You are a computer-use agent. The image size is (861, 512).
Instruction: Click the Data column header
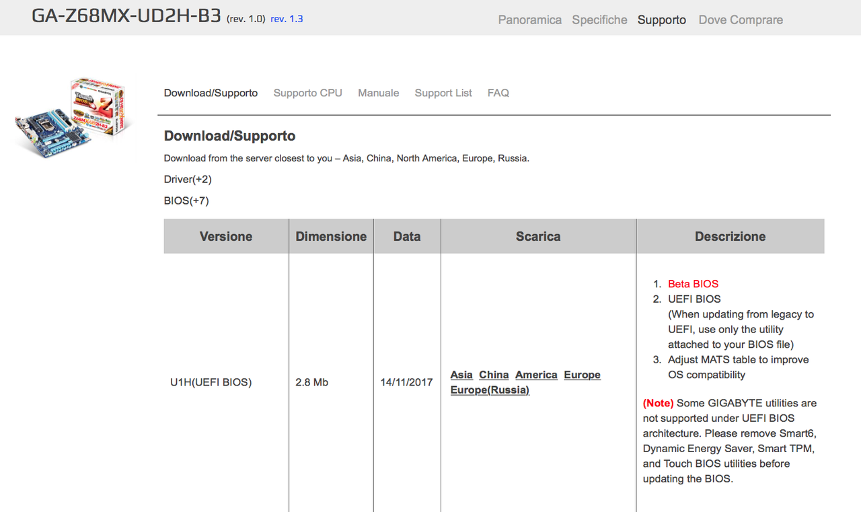pyautogui.click(x=407, y=236)
